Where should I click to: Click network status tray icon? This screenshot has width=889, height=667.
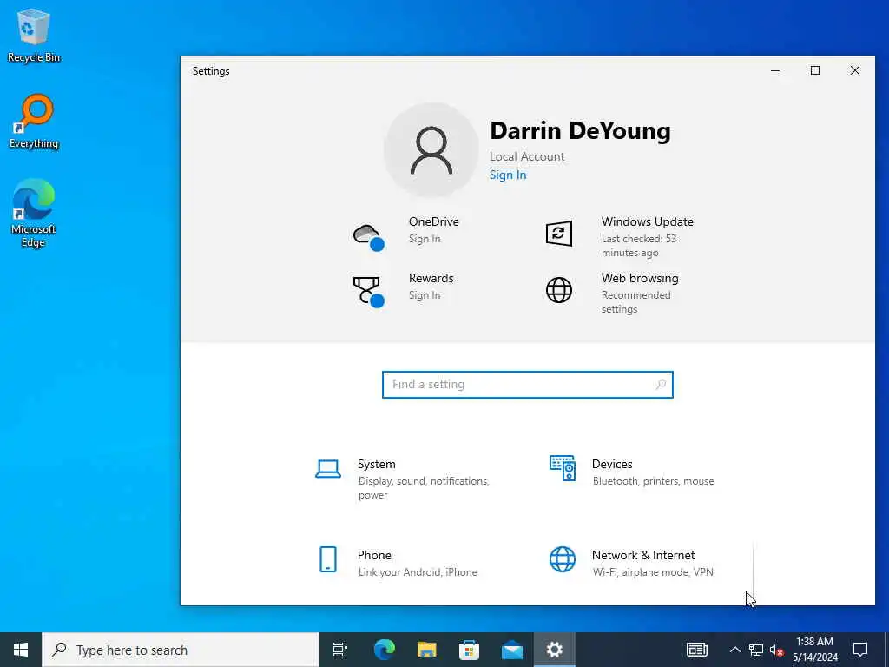click(x=756, y=650)
